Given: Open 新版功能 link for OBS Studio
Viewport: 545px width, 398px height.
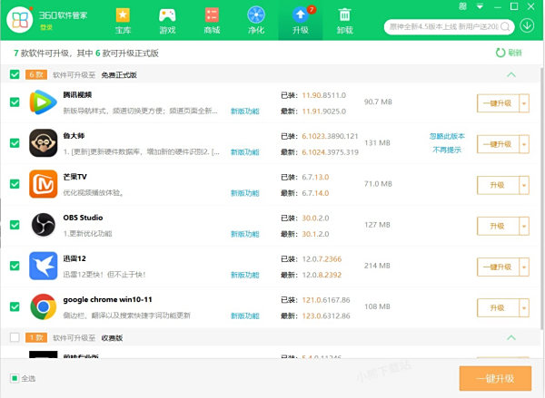Looking at the screenshot, I should [x=245, y=234].
